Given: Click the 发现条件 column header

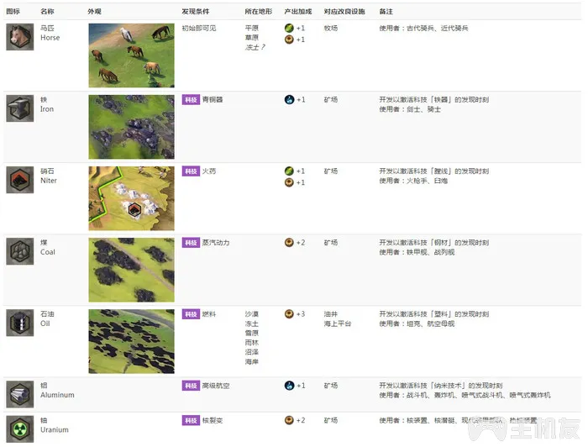Looking at the screenshot, I should click(196, 11).
